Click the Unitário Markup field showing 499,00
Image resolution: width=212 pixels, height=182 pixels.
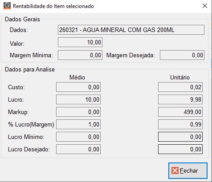pyautogui.click(x=180, y=112)
